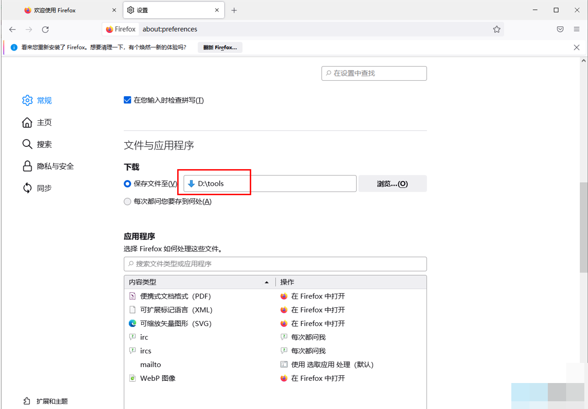Open the Pocket save icon
Screen dimensions: 588x409
[560, 29]
